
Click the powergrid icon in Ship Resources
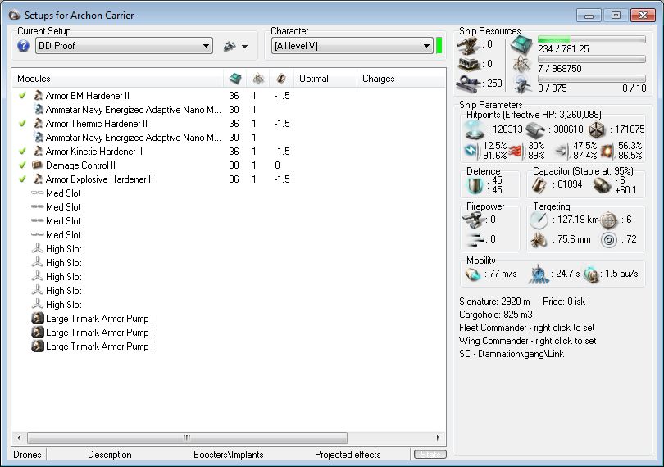click(x=521, y=65)
